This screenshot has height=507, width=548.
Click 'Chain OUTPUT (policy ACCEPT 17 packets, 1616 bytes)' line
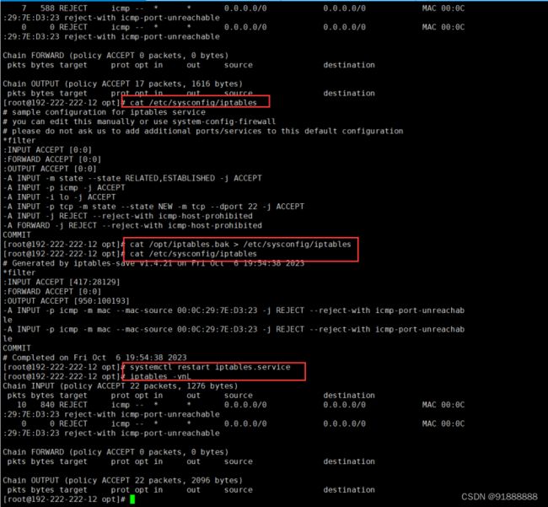(x=123, y=84)
